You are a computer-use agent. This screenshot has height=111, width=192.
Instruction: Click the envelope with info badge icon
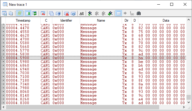click(73, 13)
